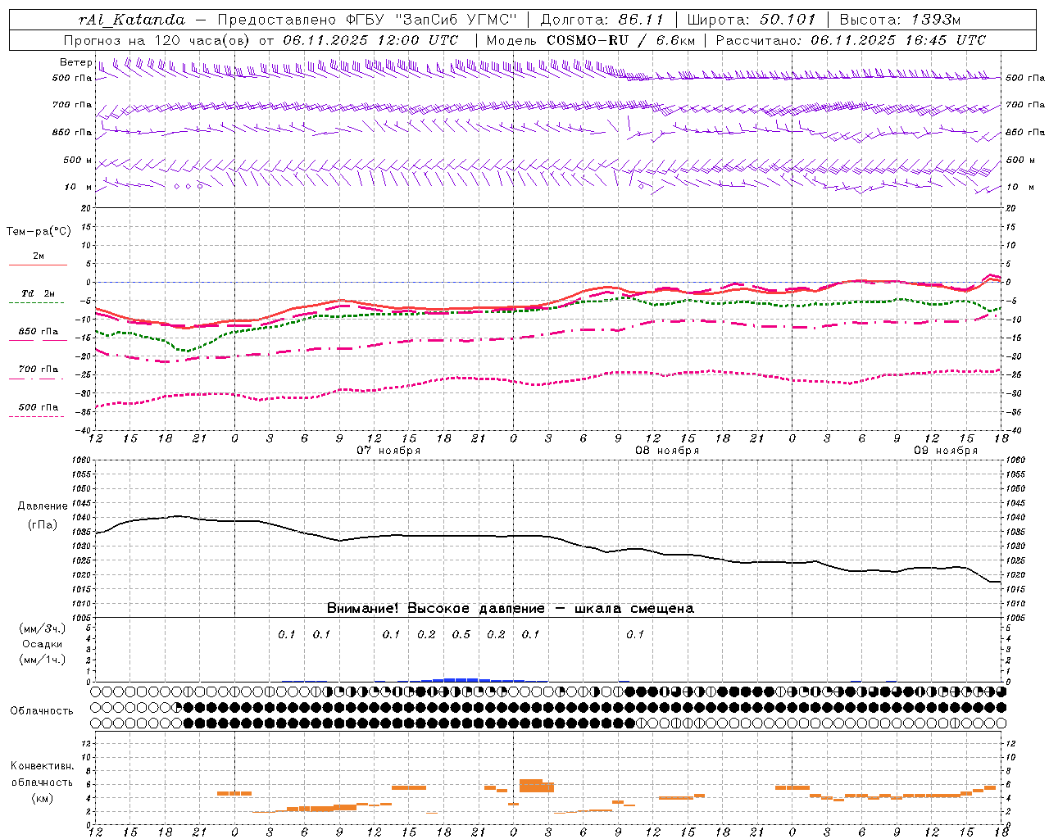Click the 07 ноября date label

(388, 451)
